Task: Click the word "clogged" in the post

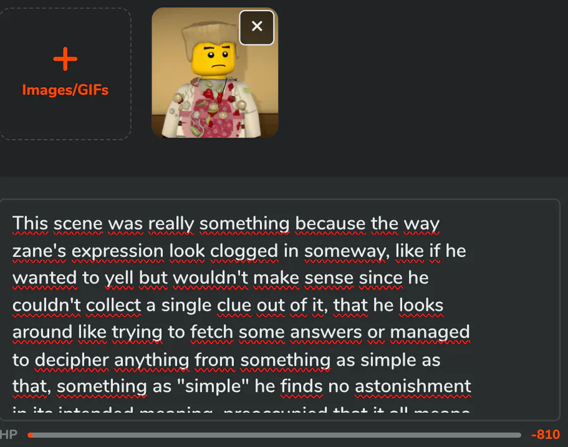Action: click(x=244, y=251)
